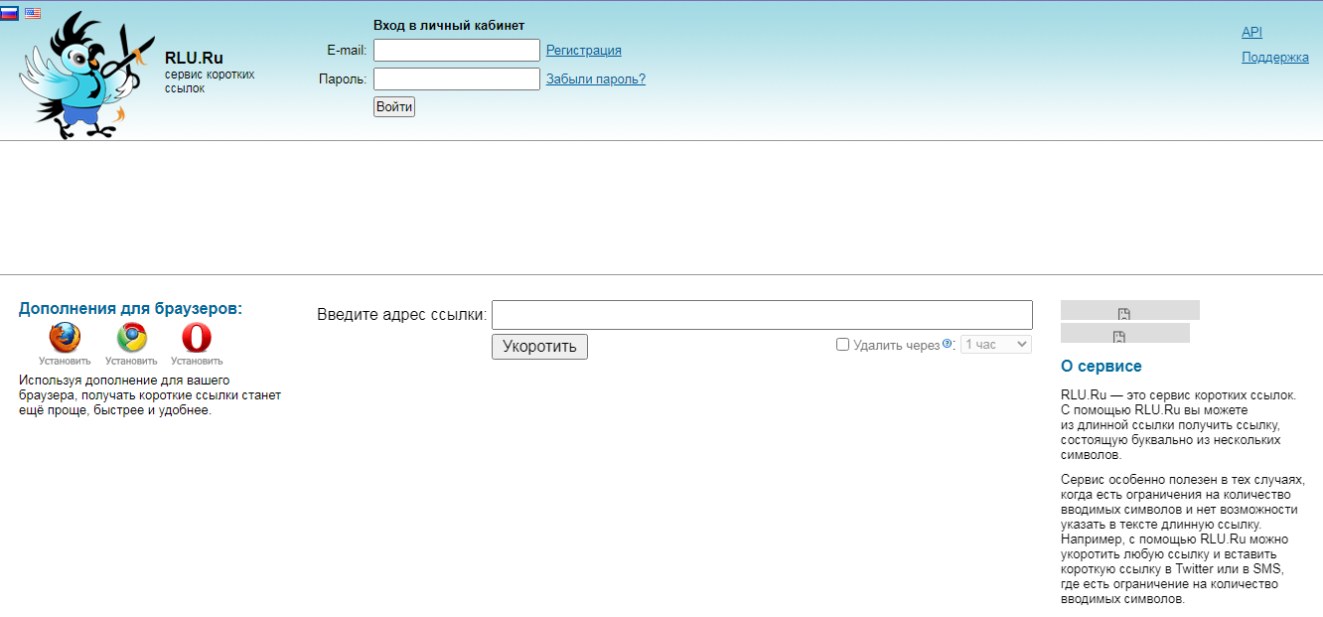Focus the E-mail input field
The width and height of the screenshot is (1323, 617).
coord(457,51)
